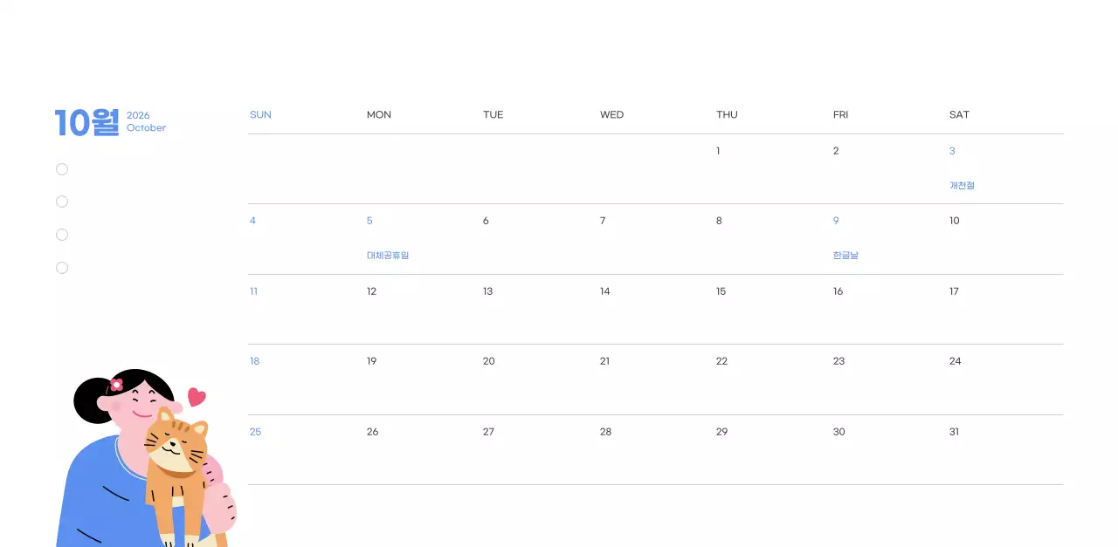Open the 대체공휴일 holiday label
Image resolution: width=1118 pixels, height=547 pixels.
tap(388, 256)
